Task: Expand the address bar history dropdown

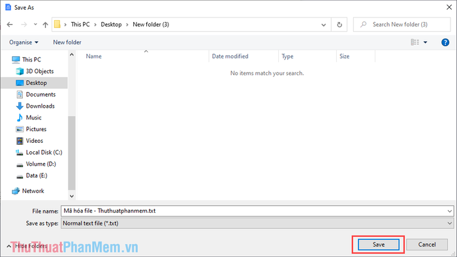Action: pyautogui.click(x=324, y=25)
